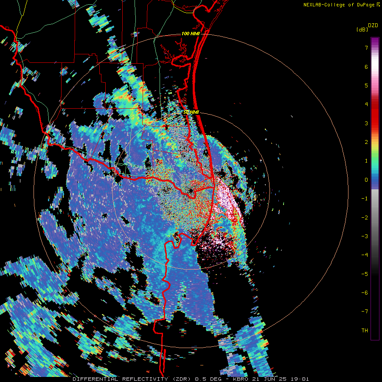Click the vertical ZDR color bar legend
382x382 pixels.
point(375,188)
